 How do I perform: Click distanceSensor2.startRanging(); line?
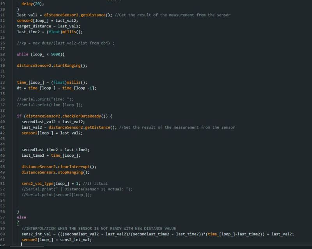coord(52,65)
